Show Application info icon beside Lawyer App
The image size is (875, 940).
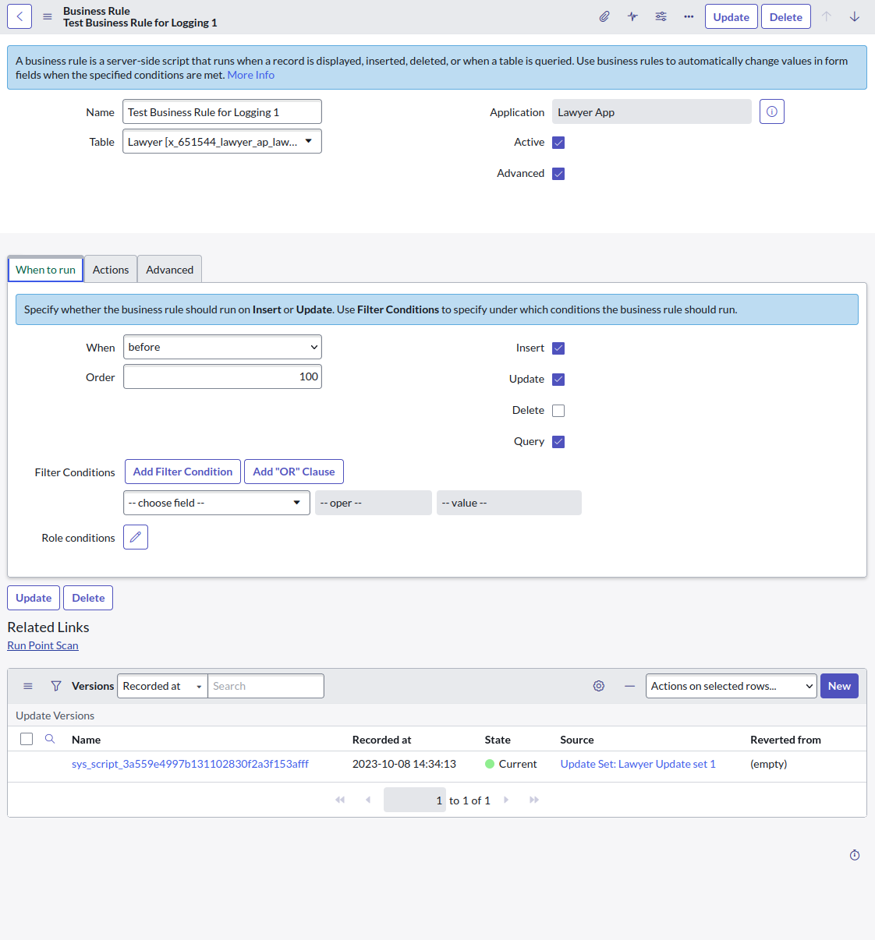[x=772, y=111]
